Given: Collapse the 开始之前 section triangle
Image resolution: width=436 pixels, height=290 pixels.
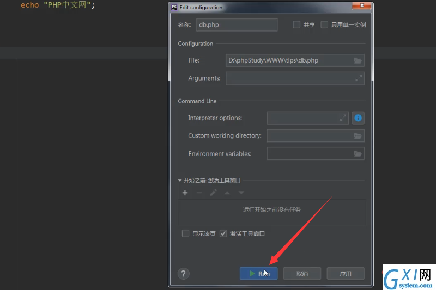Looking at the screenshot, I should [180, 181].
